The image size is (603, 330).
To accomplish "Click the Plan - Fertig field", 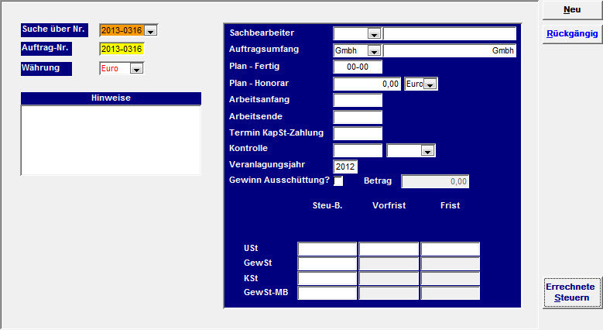I will click(358, 67).
